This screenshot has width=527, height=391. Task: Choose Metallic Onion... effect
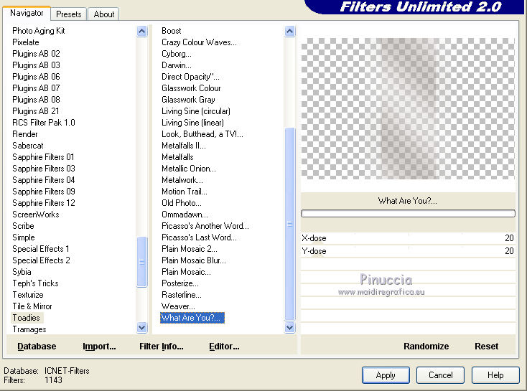189,169
